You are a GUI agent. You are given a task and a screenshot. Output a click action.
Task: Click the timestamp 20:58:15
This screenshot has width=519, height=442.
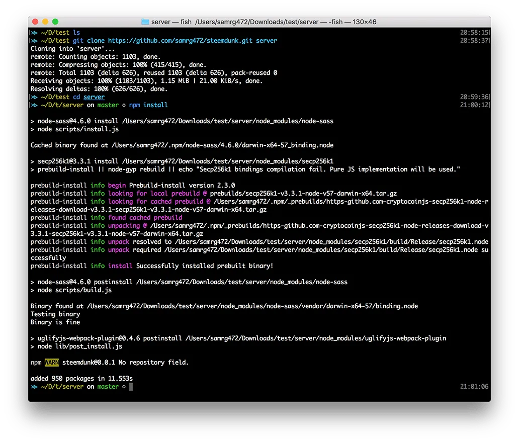pos(474,32)
